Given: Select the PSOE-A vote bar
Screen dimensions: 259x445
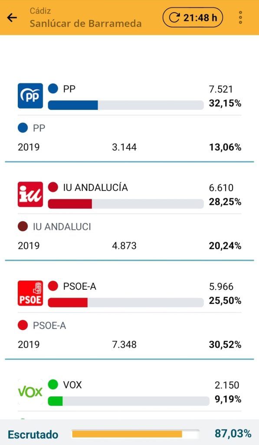Looking at the screenshot, I should 126,302.
